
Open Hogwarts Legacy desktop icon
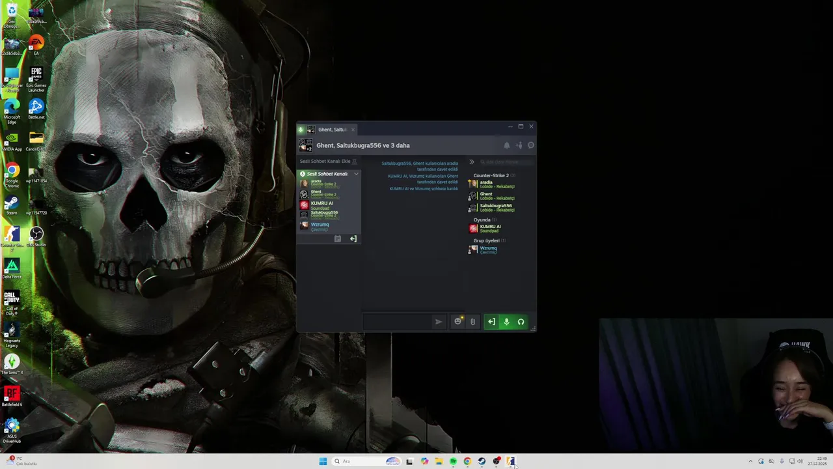[x=12, y=335]
